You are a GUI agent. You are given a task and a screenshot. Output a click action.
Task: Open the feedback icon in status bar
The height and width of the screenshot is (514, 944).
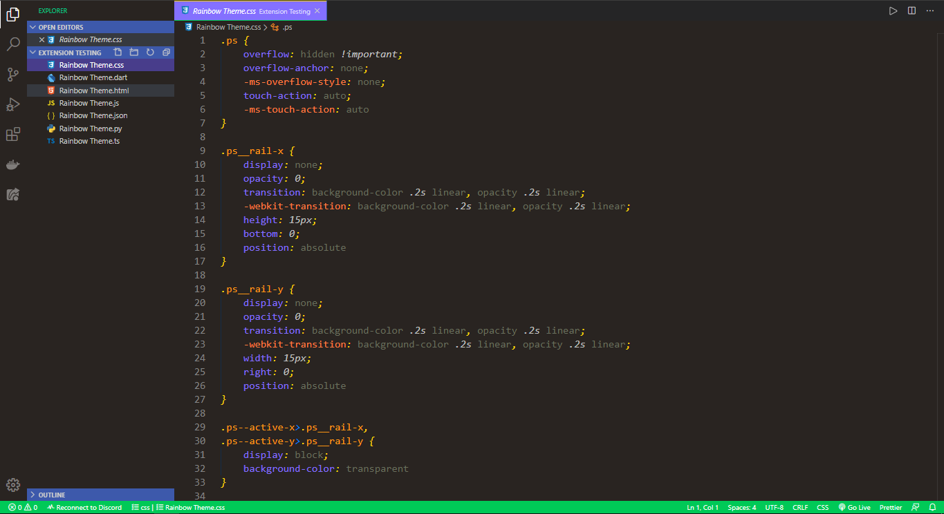pyautogui.click(x=915, y=508)
